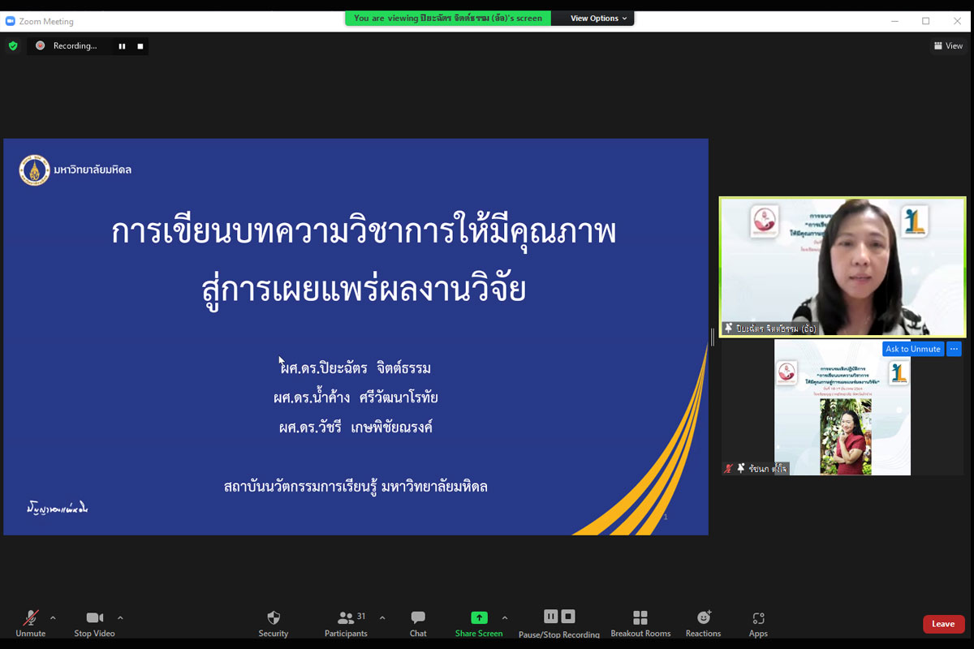The width and height of the screenshot is (974, 649).
Task: Click the green Share Screen icon
Action: pos(479,618)
